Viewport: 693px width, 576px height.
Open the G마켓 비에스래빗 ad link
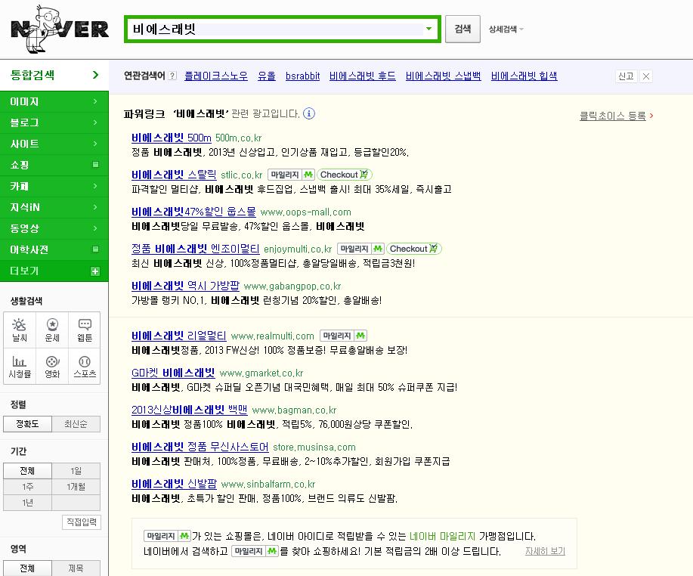[173, 373]
